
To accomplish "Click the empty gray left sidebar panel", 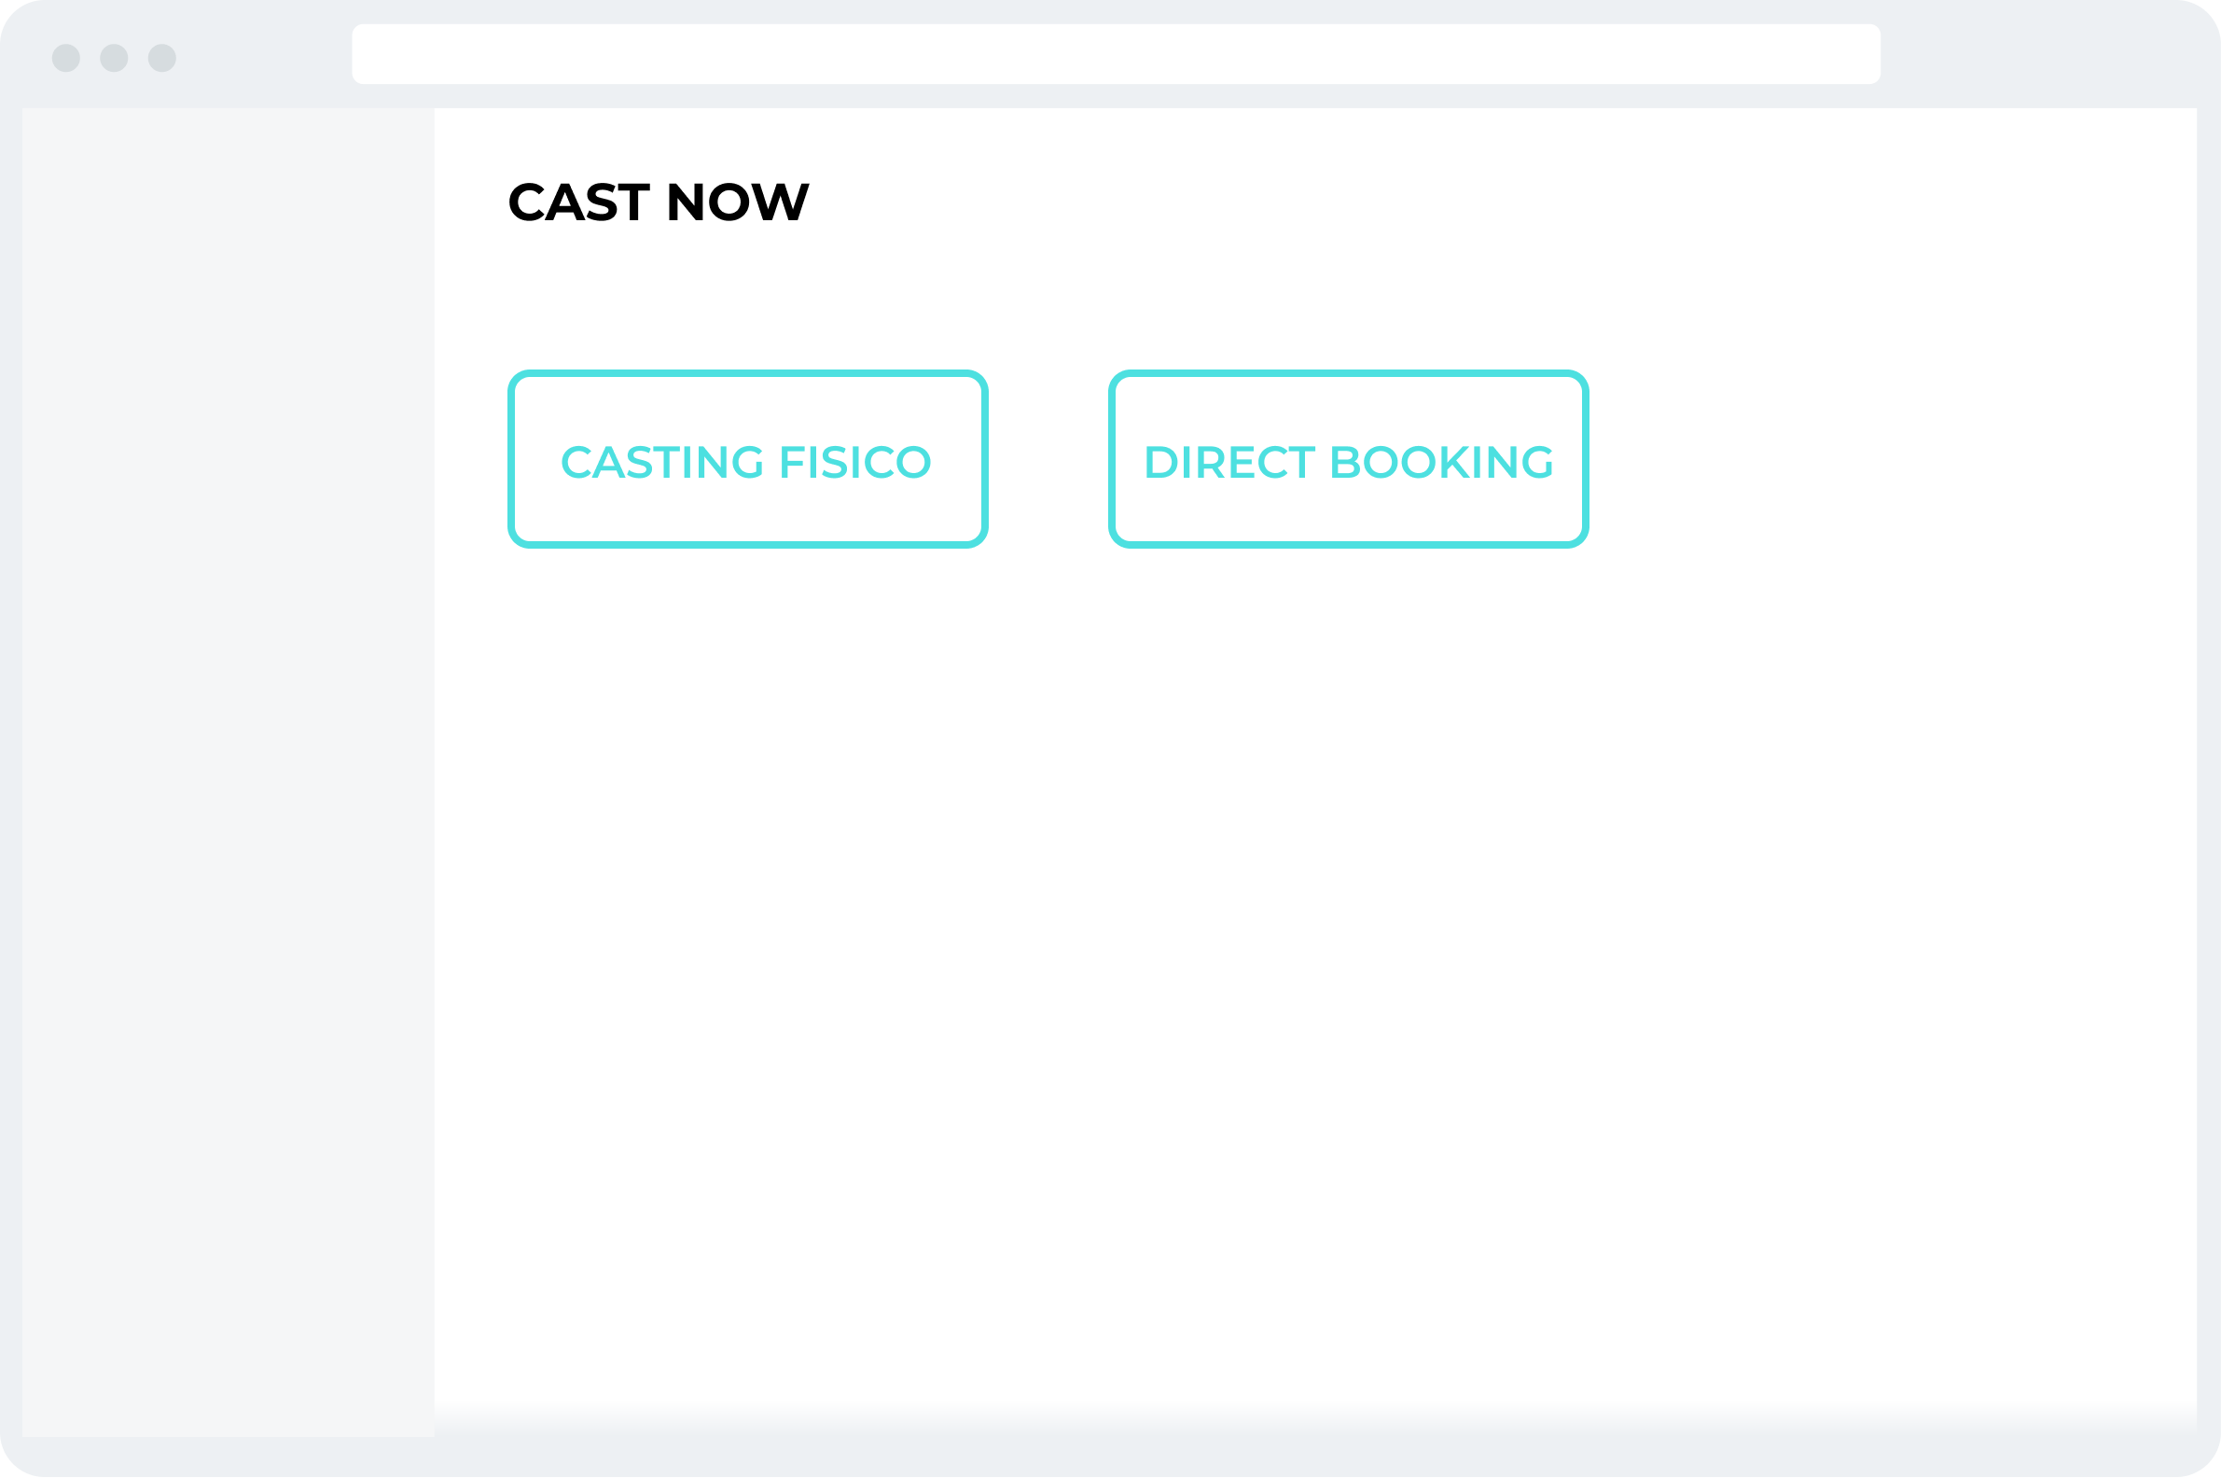I will [228, 772].
